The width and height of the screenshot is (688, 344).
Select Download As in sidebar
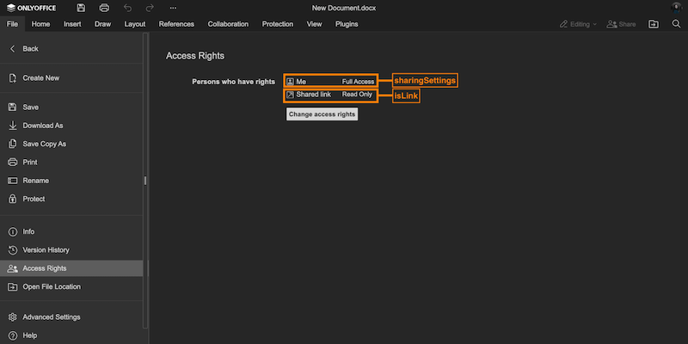43,126
